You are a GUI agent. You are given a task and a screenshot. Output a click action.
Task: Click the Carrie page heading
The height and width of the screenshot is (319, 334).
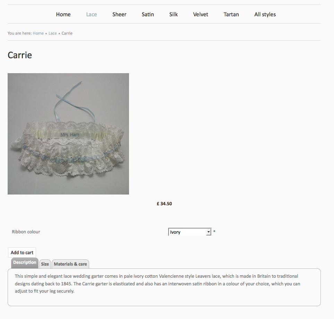click(x=20, y=55)
